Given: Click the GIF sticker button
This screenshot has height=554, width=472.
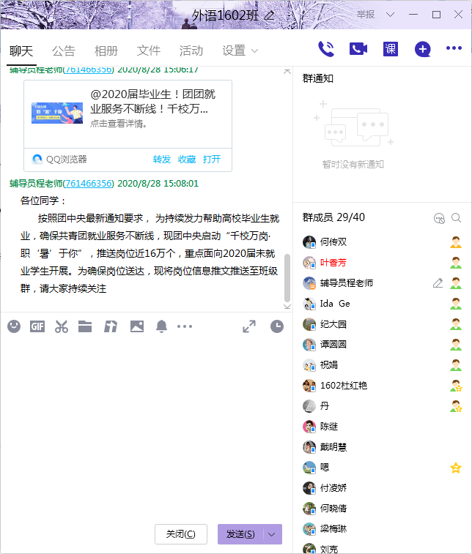Looking at the screenshot, I should tap(37, 326).
